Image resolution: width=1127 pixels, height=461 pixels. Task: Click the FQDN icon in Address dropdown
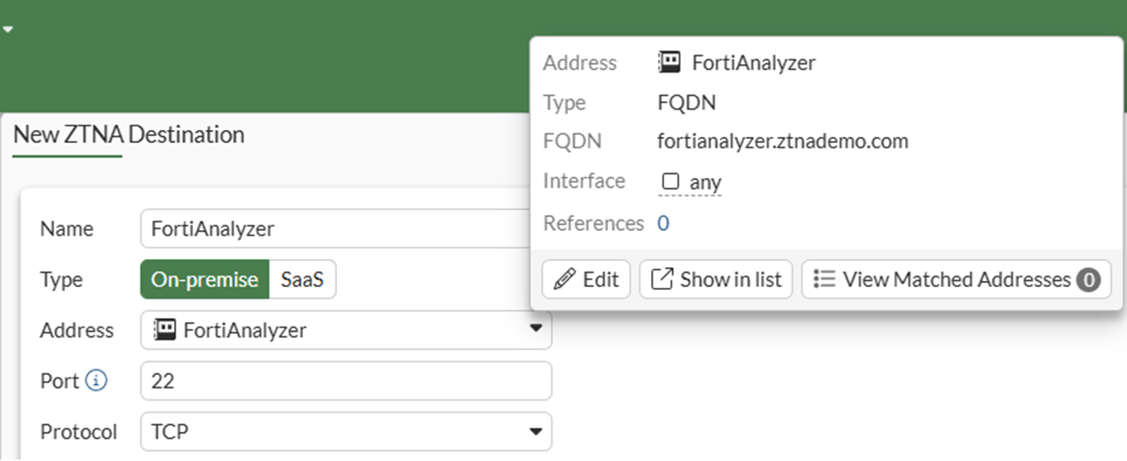(164, 330)
